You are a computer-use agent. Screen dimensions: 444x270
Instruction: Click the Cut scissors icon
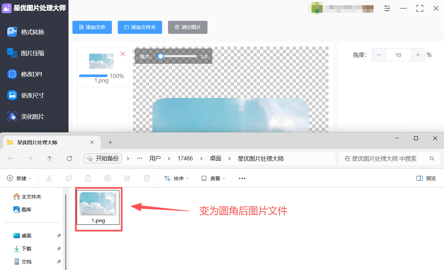click(x=49, y=178)
